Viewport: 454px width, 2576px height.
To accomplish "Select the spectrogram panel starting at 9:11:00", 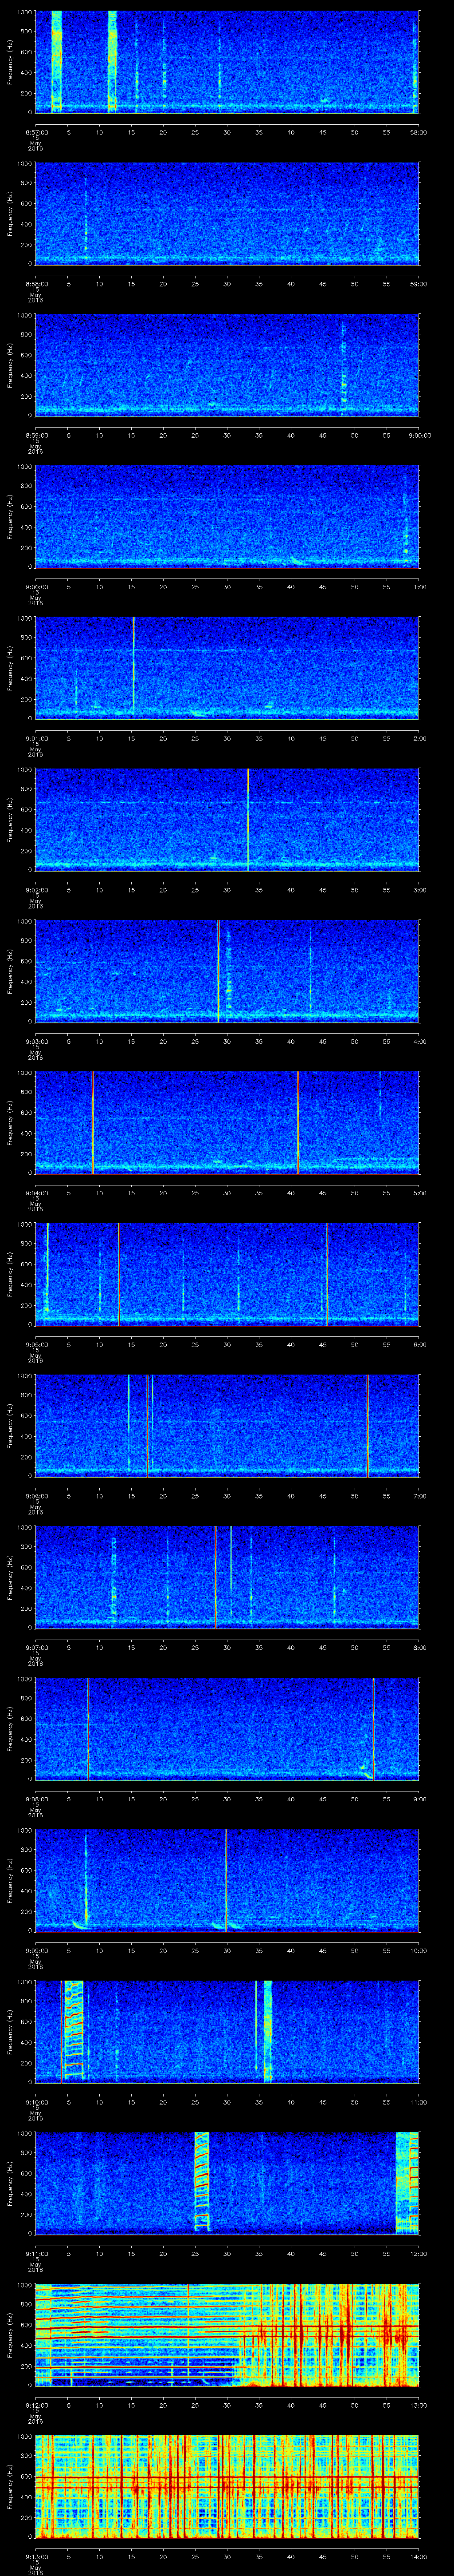I will 227,2183.
